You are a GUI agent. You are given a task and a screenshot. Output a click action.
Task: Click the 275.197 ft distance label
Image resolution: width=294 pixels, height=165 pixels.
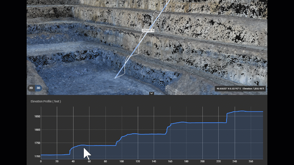tap(148, 31)
